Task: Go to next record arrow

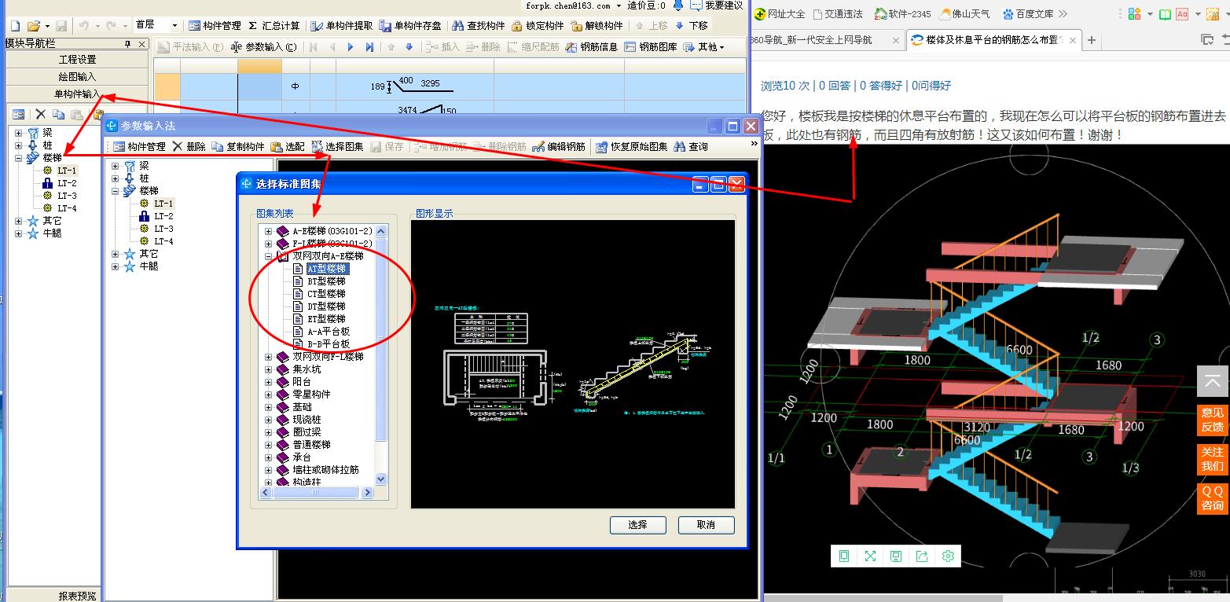Action: 351,47
